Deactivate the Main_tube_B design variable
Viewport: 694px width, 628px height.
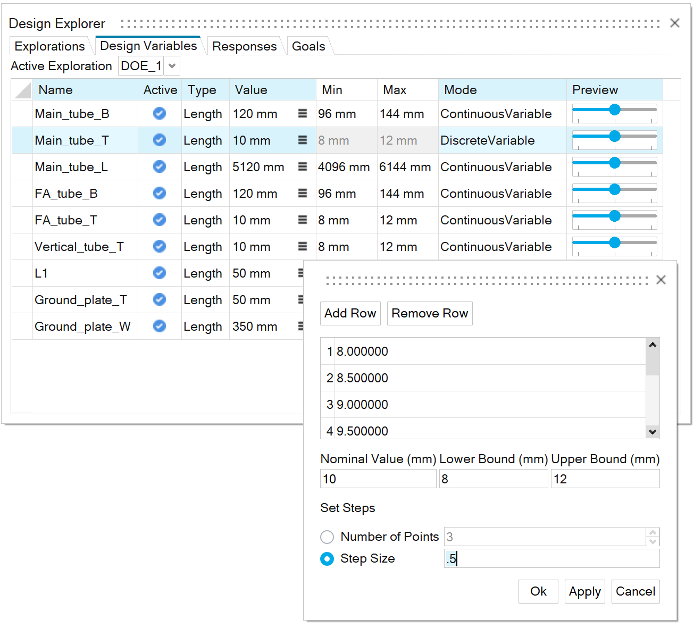tap(159, 113)
